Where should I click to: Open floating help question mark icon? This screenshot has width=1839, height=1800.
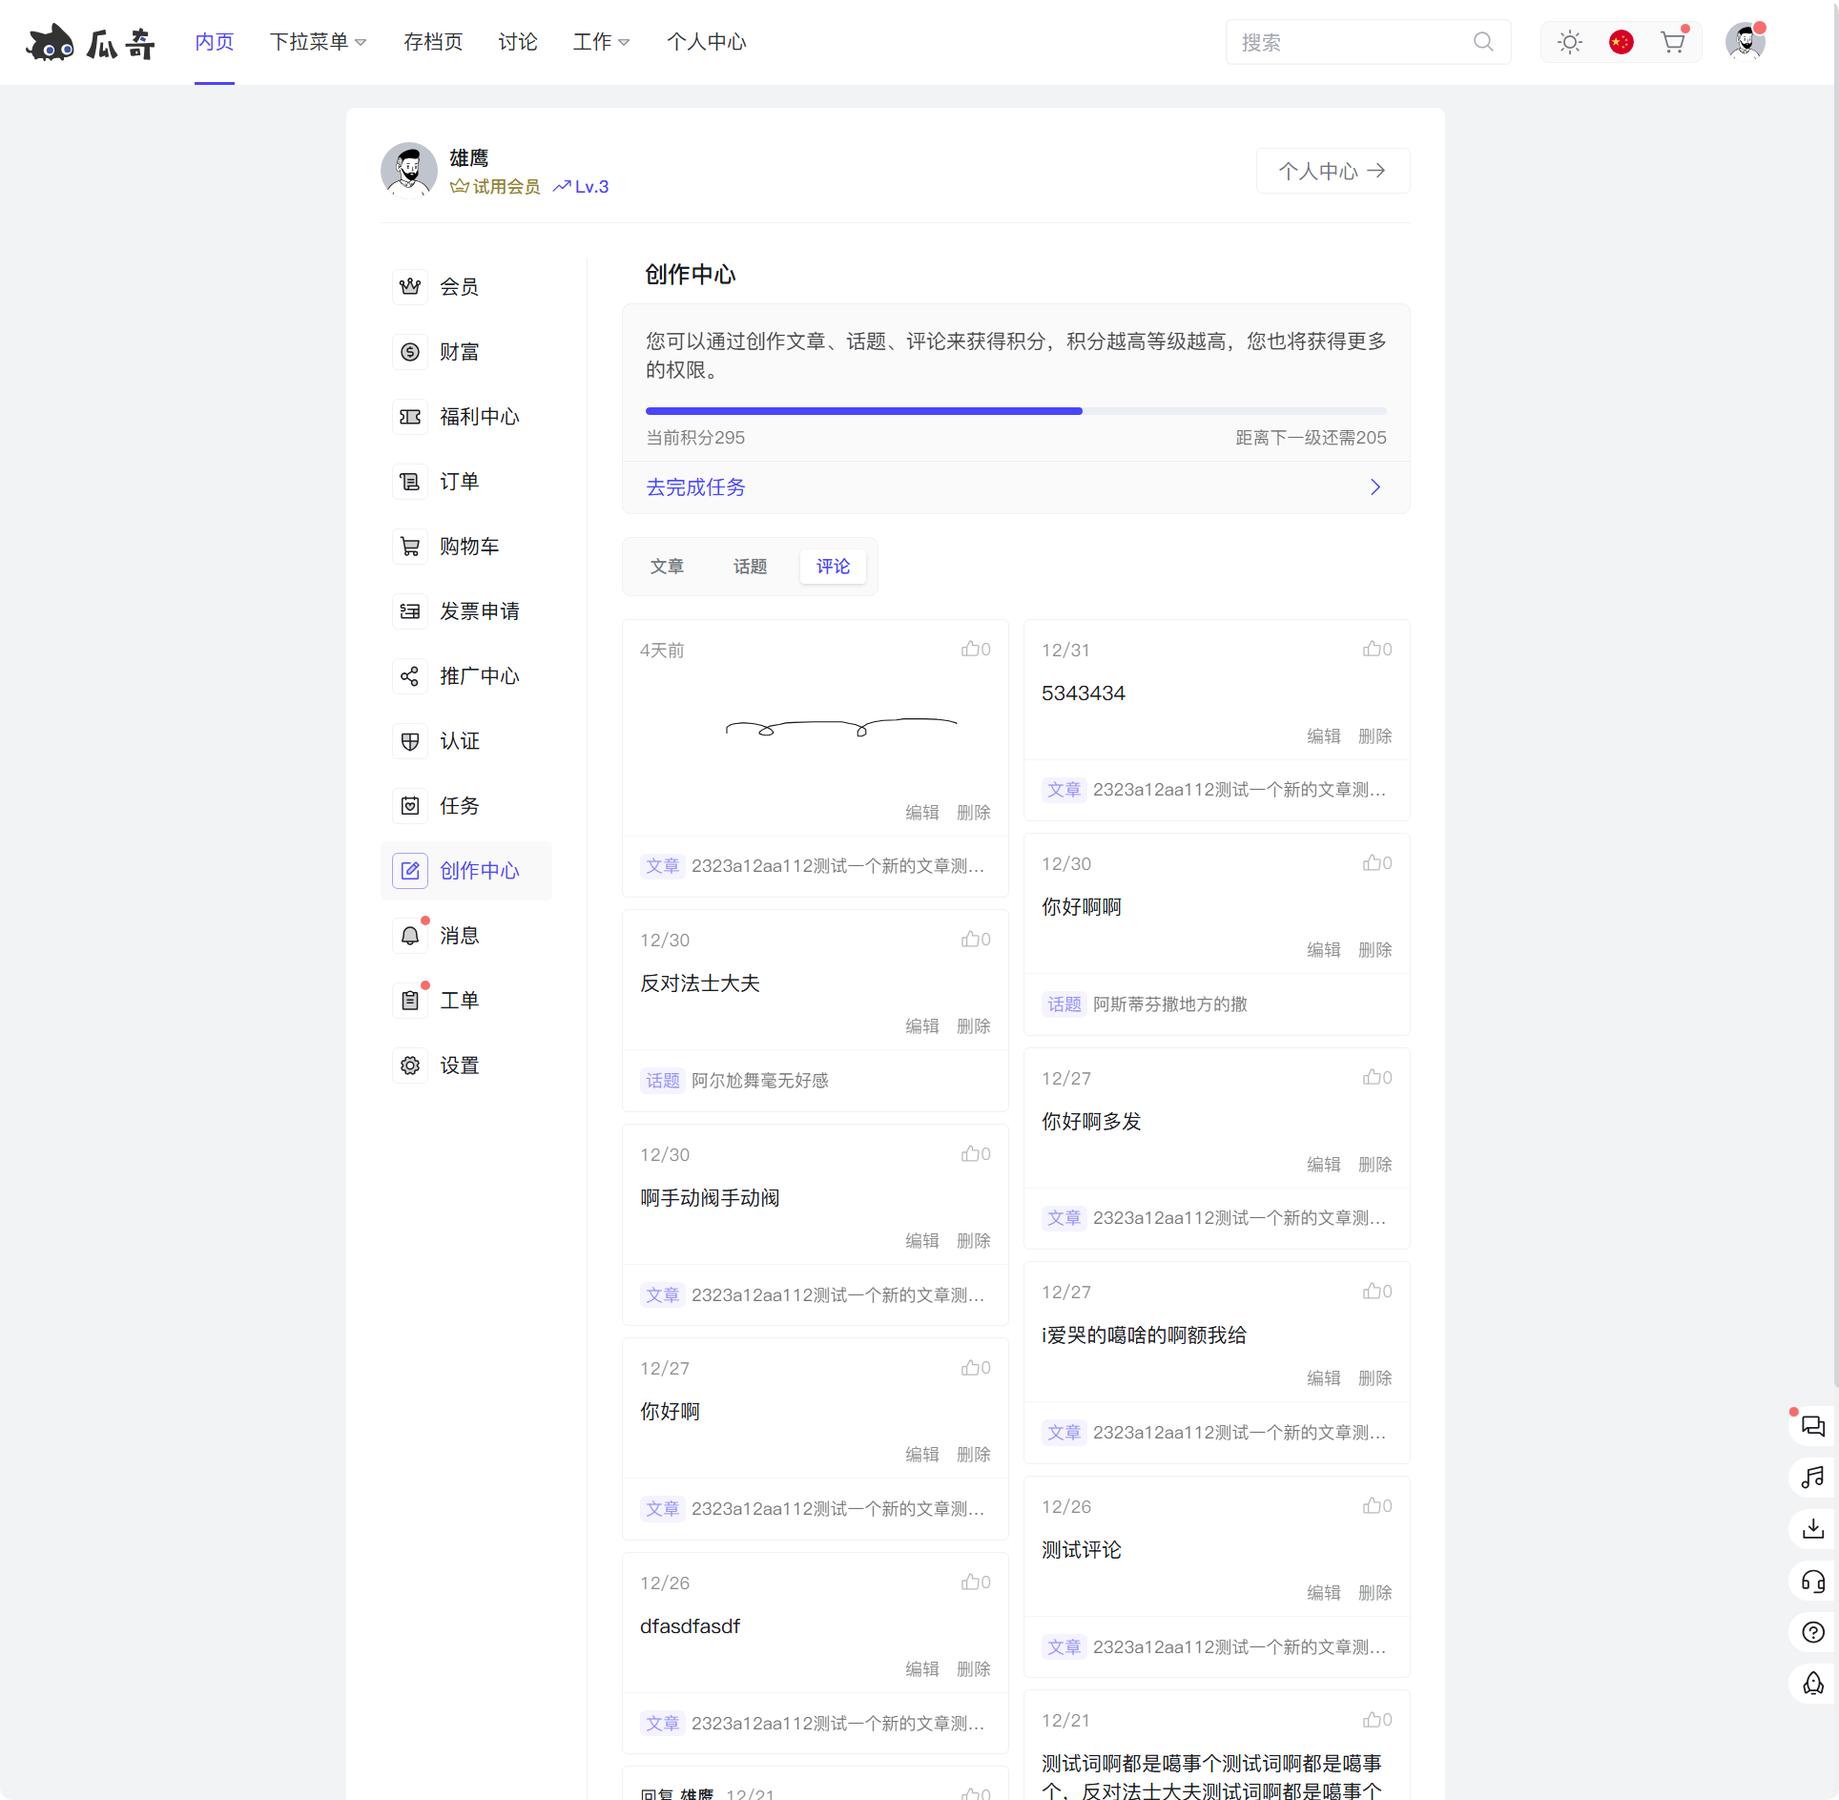tap(1812, 1632)
